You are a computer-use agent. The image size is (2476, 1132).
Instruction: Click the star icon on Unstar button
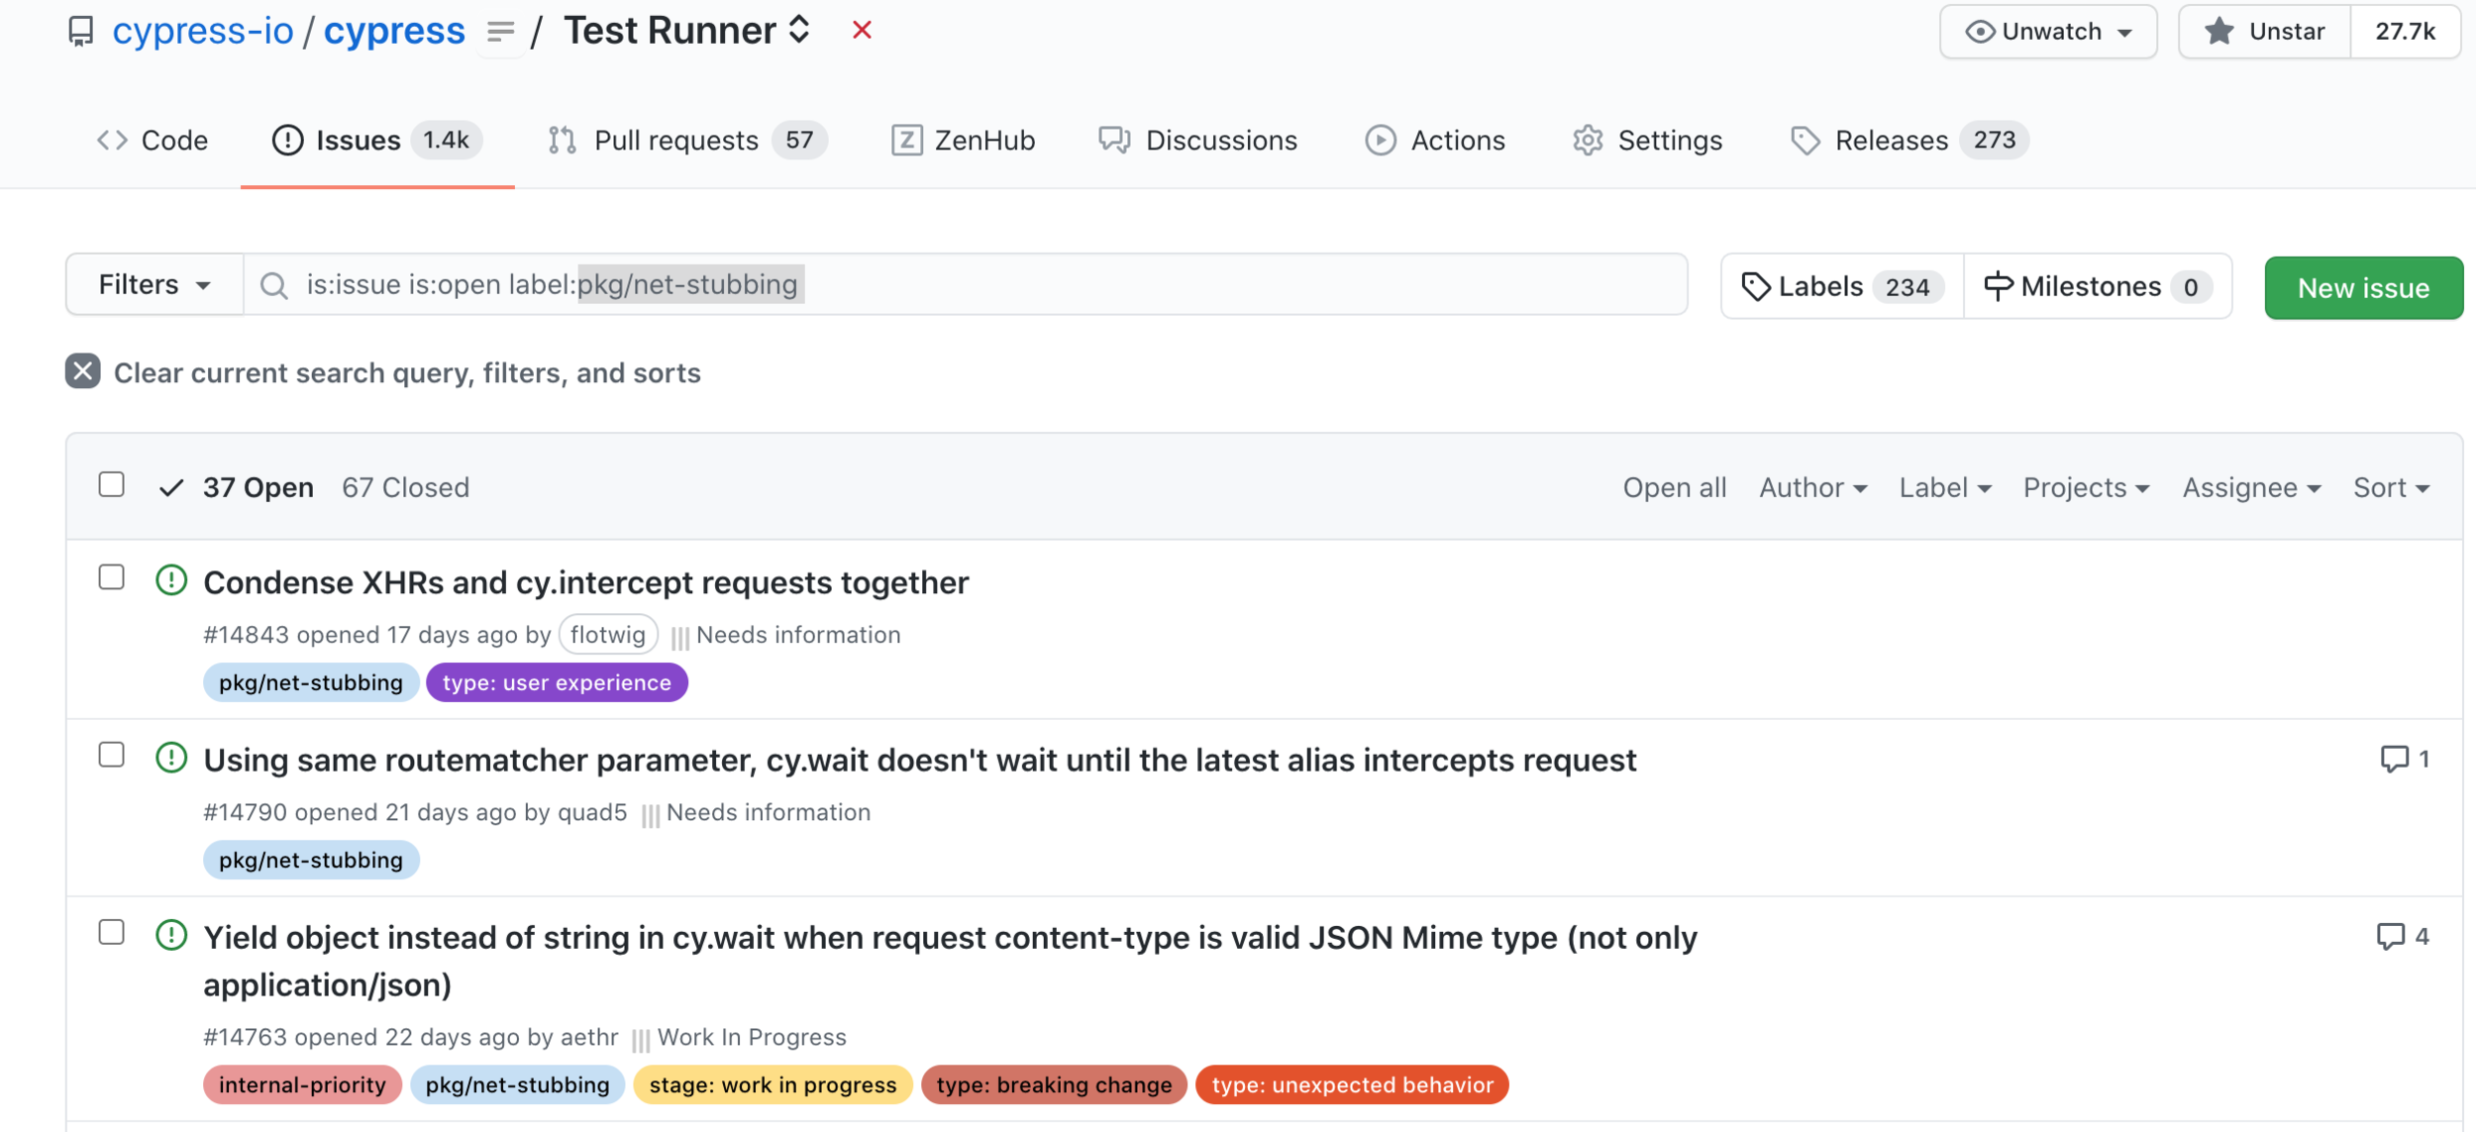[2219, 32]
